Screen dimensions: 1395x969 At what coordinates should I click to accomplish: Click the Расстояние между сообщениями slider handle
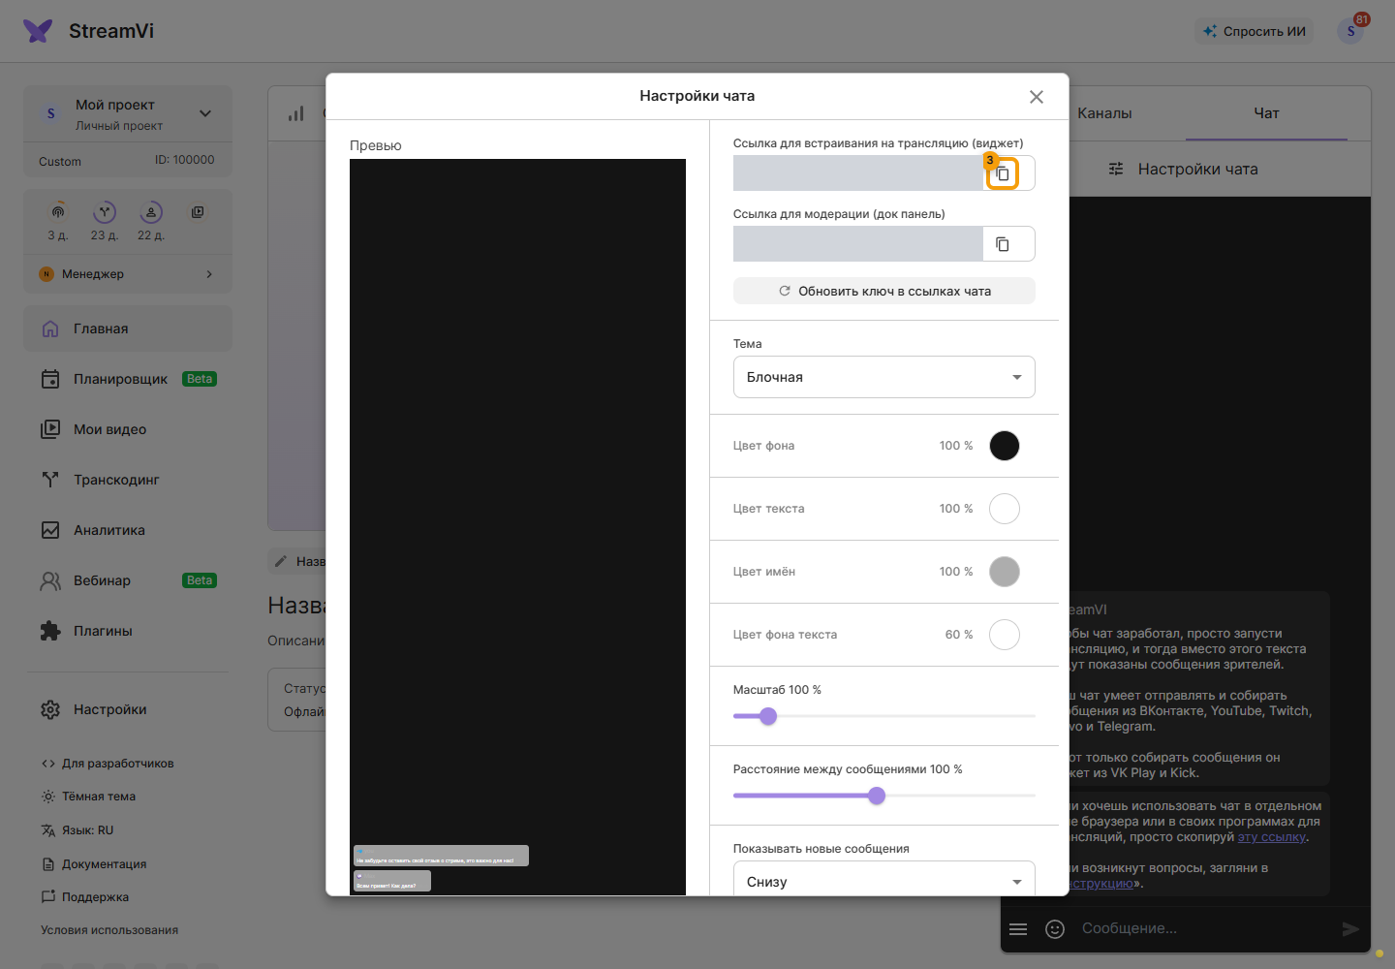[x=877, y=796]
